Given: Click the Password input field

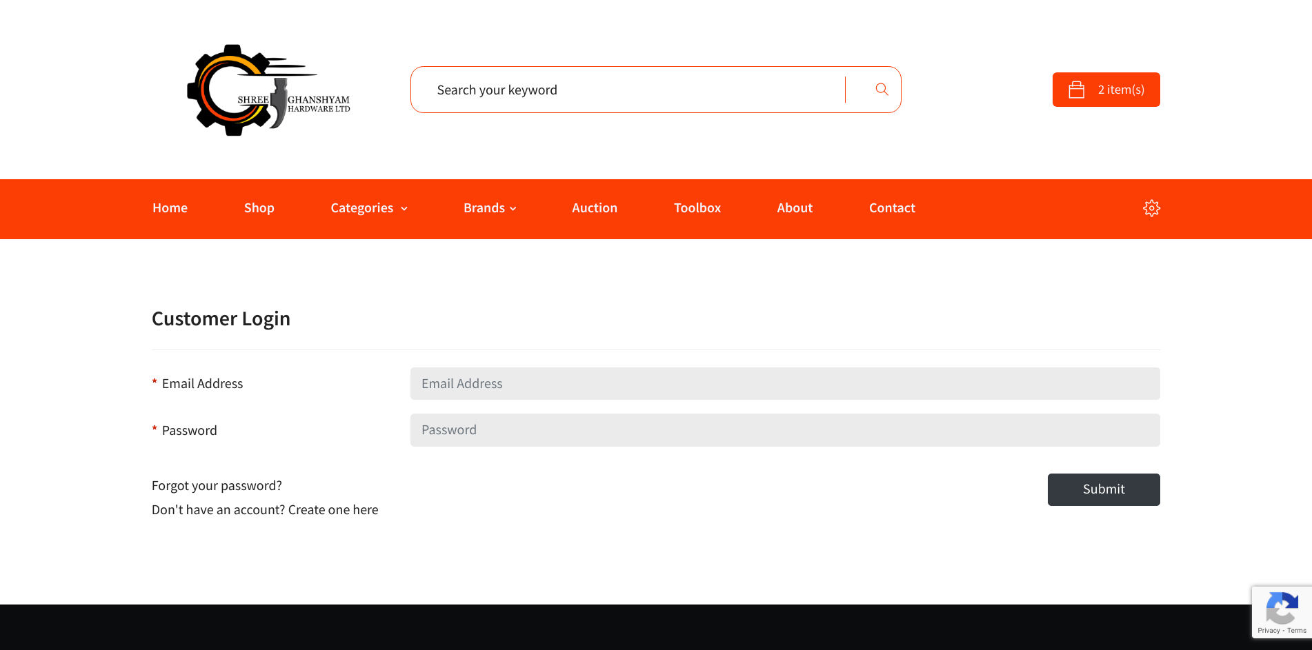Looking at the screenshot, I should pyautogui.click(x=785, y=429).
